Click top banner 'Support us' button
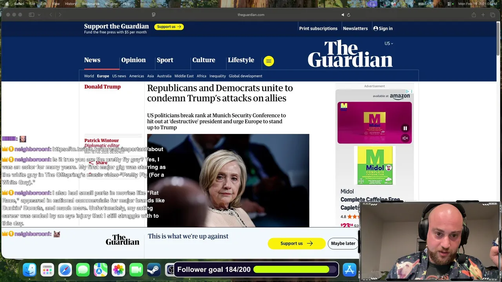The width and height of the screenshot is (502, 282). coord(169,27)
